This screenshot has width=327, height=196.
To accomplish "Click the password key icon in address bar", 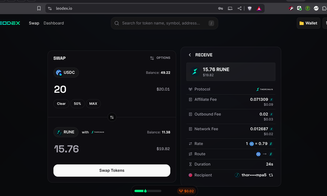I will pyautogui.click(x=221, y=9).
